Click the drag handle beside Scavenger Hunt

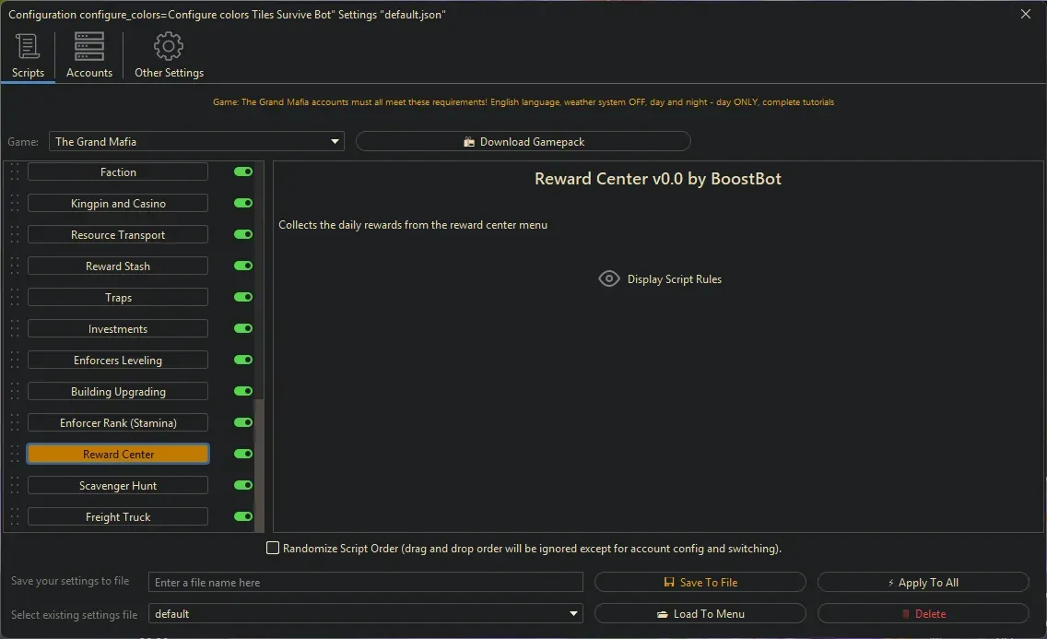pos(15,486)
